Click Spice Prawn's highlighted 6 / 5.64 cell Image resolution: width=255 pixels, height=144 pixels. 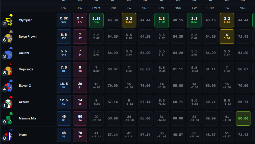(227, 37)
